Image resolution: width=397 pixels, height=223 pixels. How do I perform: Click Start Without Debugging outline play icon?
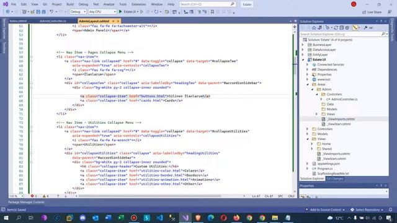tap(142, 12)
